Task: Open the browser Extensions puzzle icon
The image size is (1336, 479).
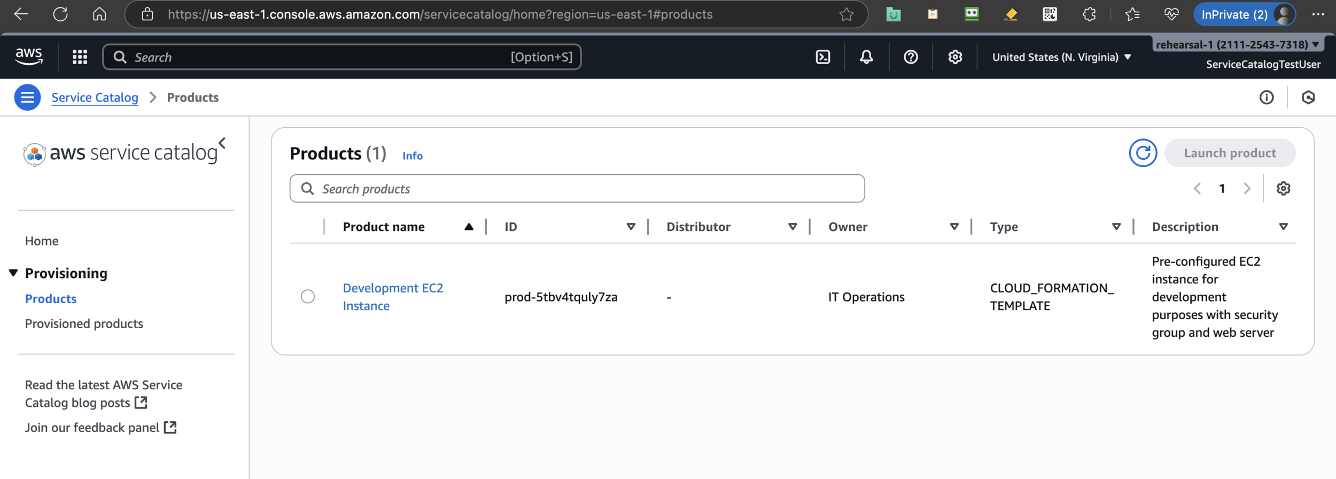Action: pos(1089,14)
